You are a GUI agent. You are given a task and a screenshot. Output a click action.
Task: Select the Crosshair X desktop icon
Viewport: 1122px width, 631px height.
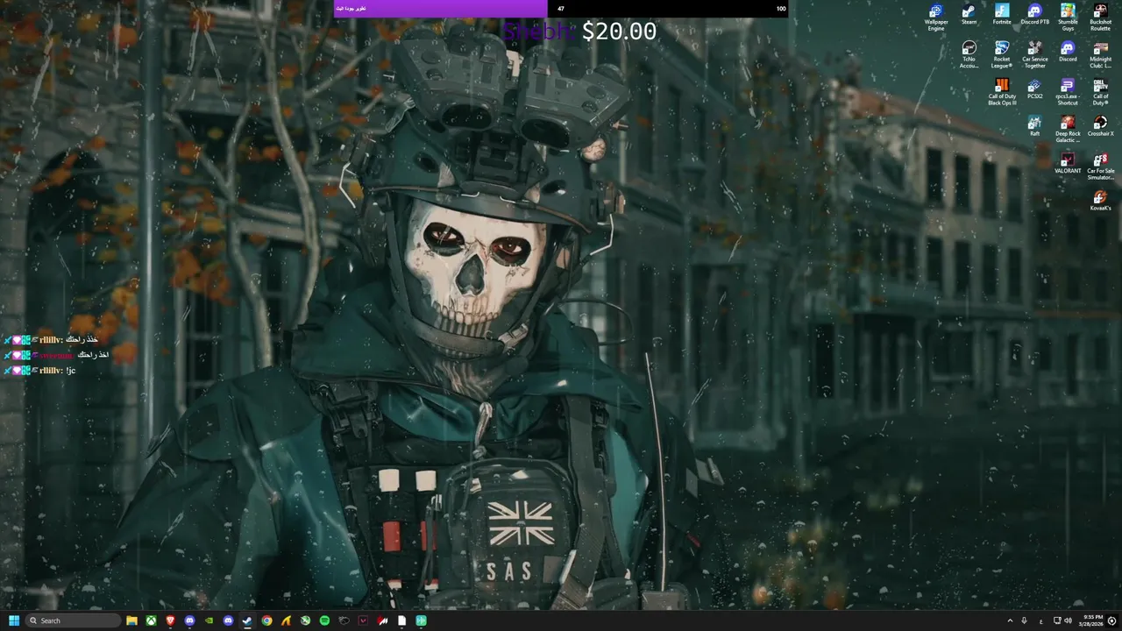1100,127
